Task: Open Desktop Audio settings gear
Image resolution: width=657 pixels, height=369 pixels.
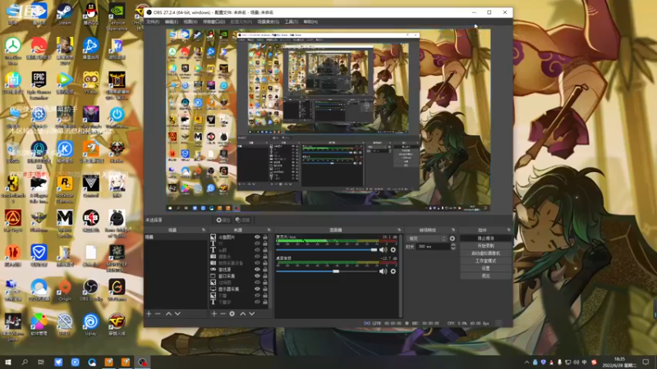Action: pyautogui.click(x=393, y=271)
